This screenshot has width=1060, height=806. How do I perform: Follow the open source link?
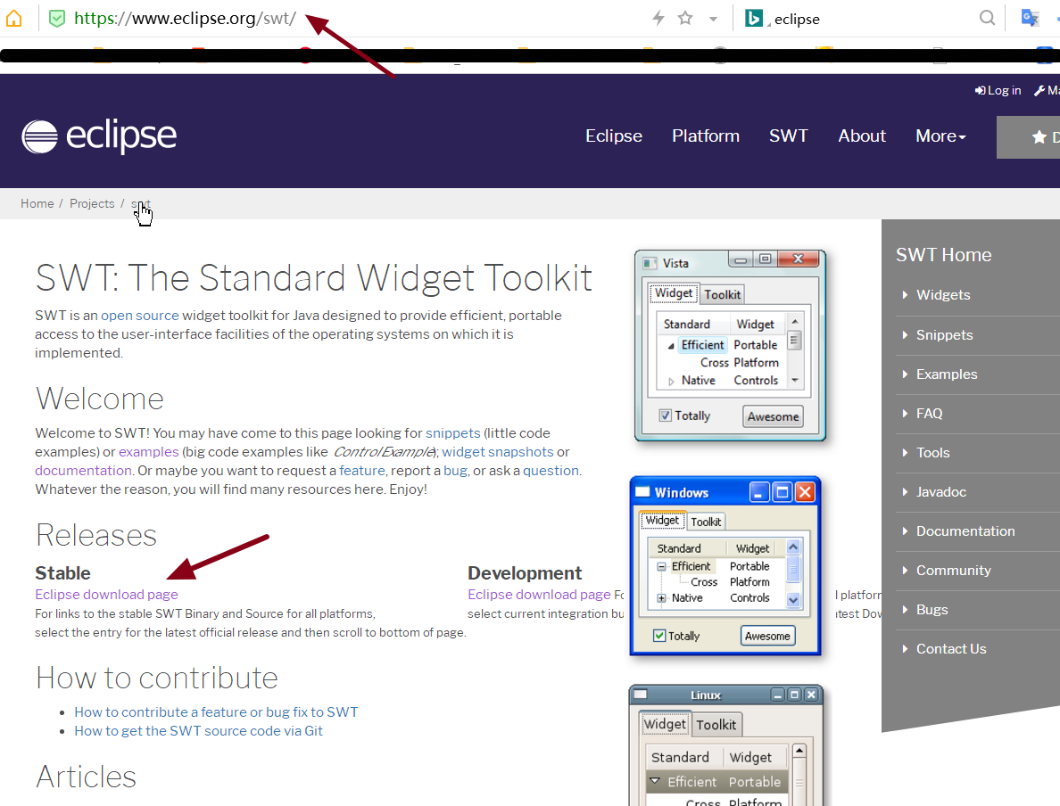140,316
